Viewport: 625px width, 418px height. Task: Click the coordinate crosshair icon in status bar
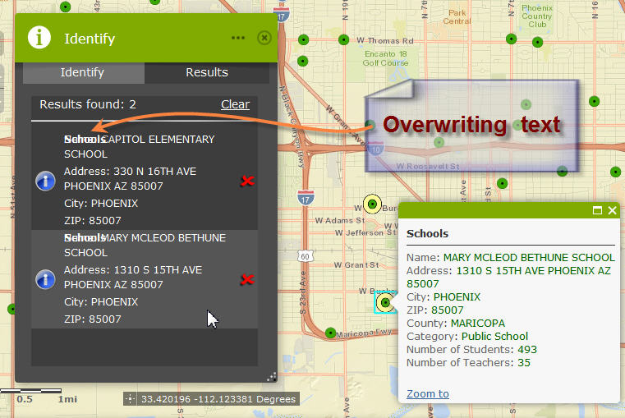point(130,399)
